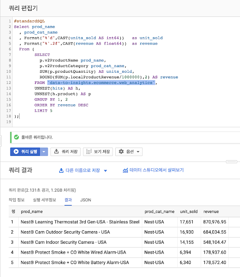
Task: Expand the 옵션 dropdown arrow
Action: click(138, 152)
